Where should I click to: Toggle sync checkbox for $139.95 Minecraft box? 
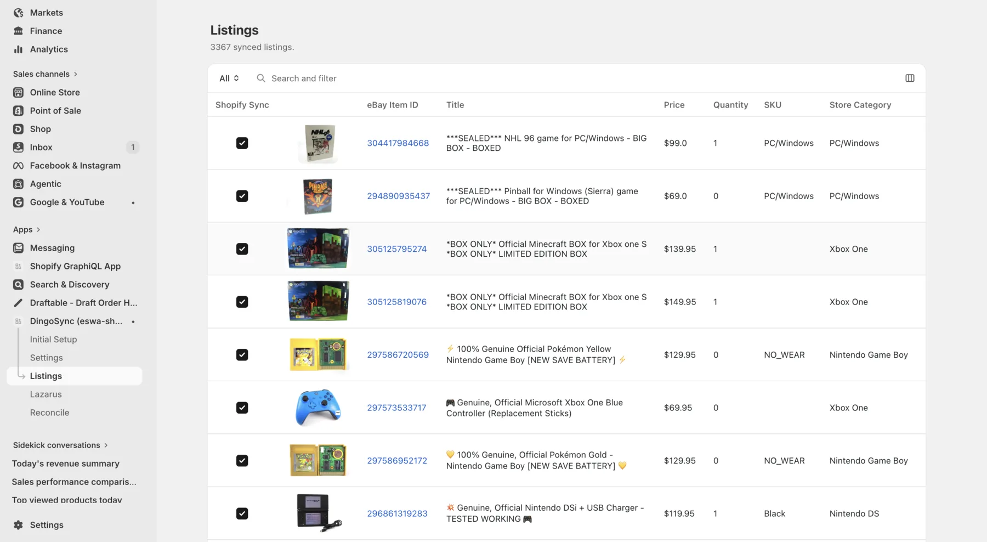tap(242, 249)
